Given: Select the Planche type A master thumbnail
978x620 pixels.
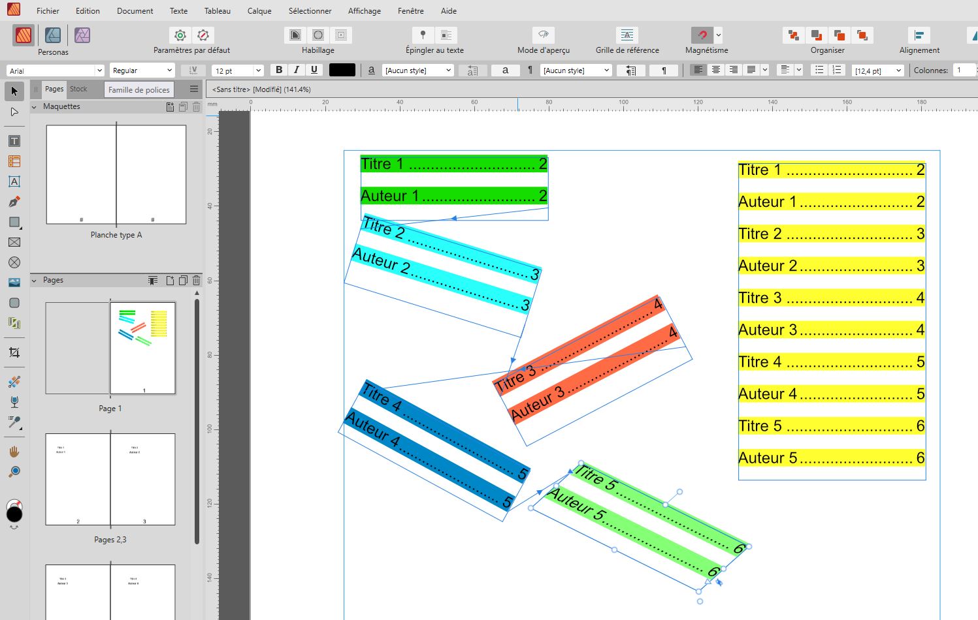Looking at the screenshot, I should tap(116, 174).
